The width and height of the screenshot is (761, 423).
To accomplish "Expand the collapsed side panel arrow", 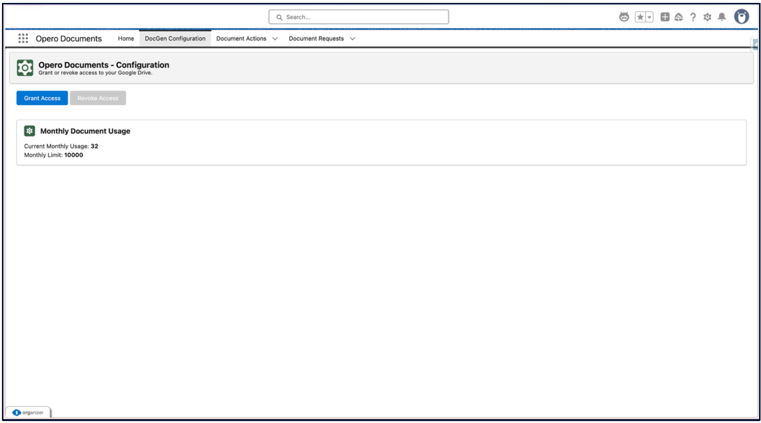I will [756, 45].
